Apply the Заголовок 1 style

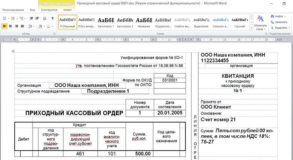click(106, 22)
